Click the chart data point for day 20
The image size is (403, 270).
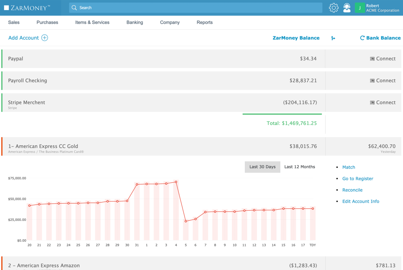pyautogui.click(x=30, y=205)
